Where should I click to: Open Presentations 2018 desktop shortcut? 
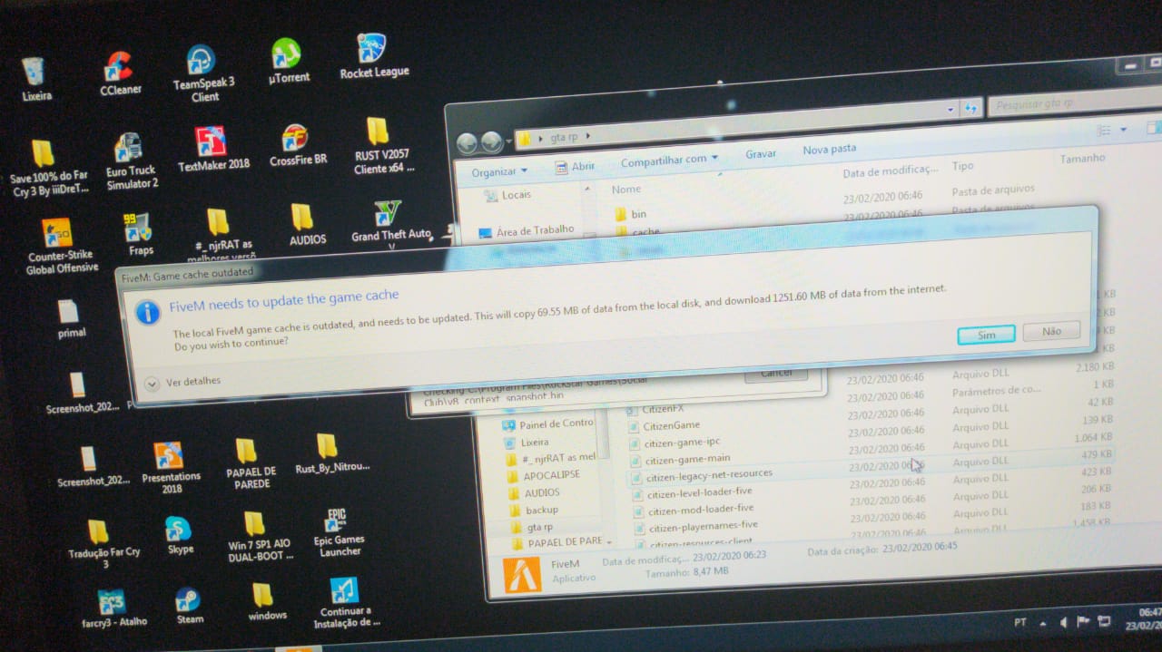pyautogui.click(x=170, y=468)
